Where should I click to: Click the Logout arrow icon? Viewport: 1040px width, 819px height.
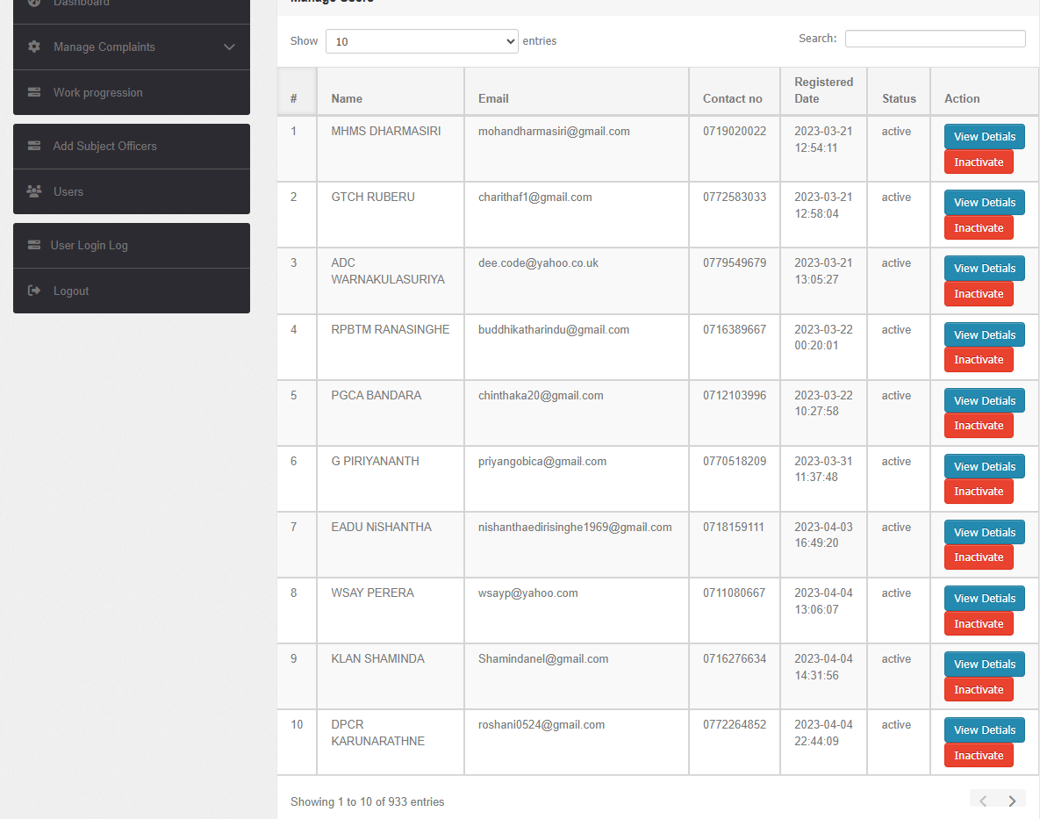[x=34, y=291]
